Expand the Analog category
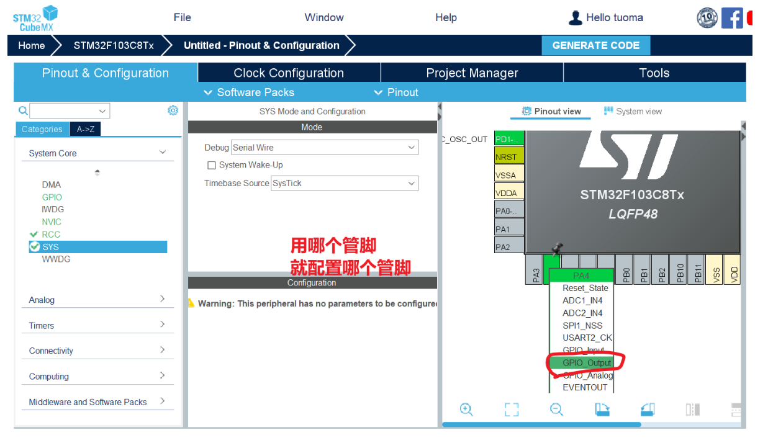Screen dimensions: 768x448 tap(163, 299)
